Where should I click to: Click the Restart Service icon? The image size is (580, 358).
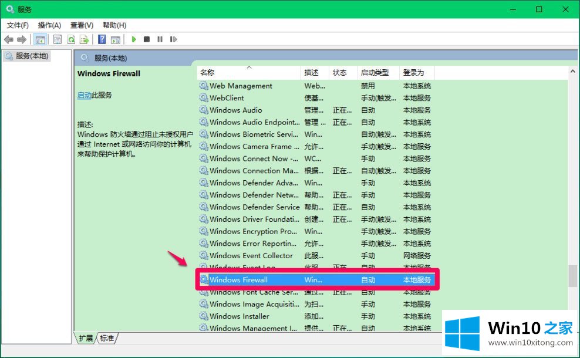[x=173, y=39]
